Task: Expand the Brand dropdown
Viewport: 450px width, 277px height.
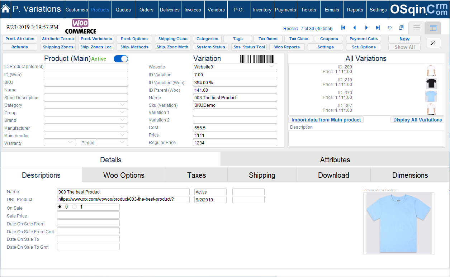Action: 86,120
